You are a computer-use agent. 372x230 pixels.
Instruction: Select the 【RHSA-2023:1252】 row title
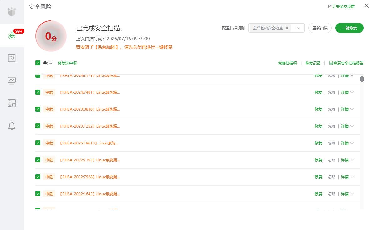(x=90, y=126)
